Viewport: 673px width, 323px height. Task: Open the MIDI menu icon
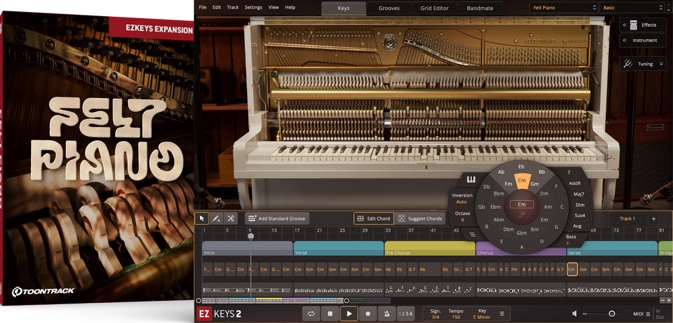[647, 314]
